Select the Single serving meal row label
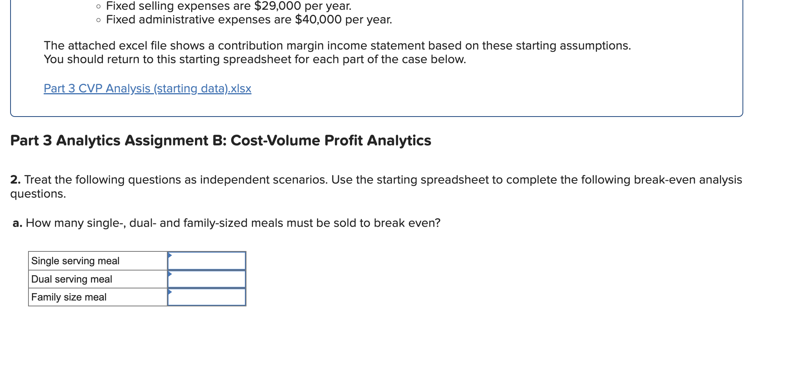Screen dimensions: 808x389 [x=76, y=261]
